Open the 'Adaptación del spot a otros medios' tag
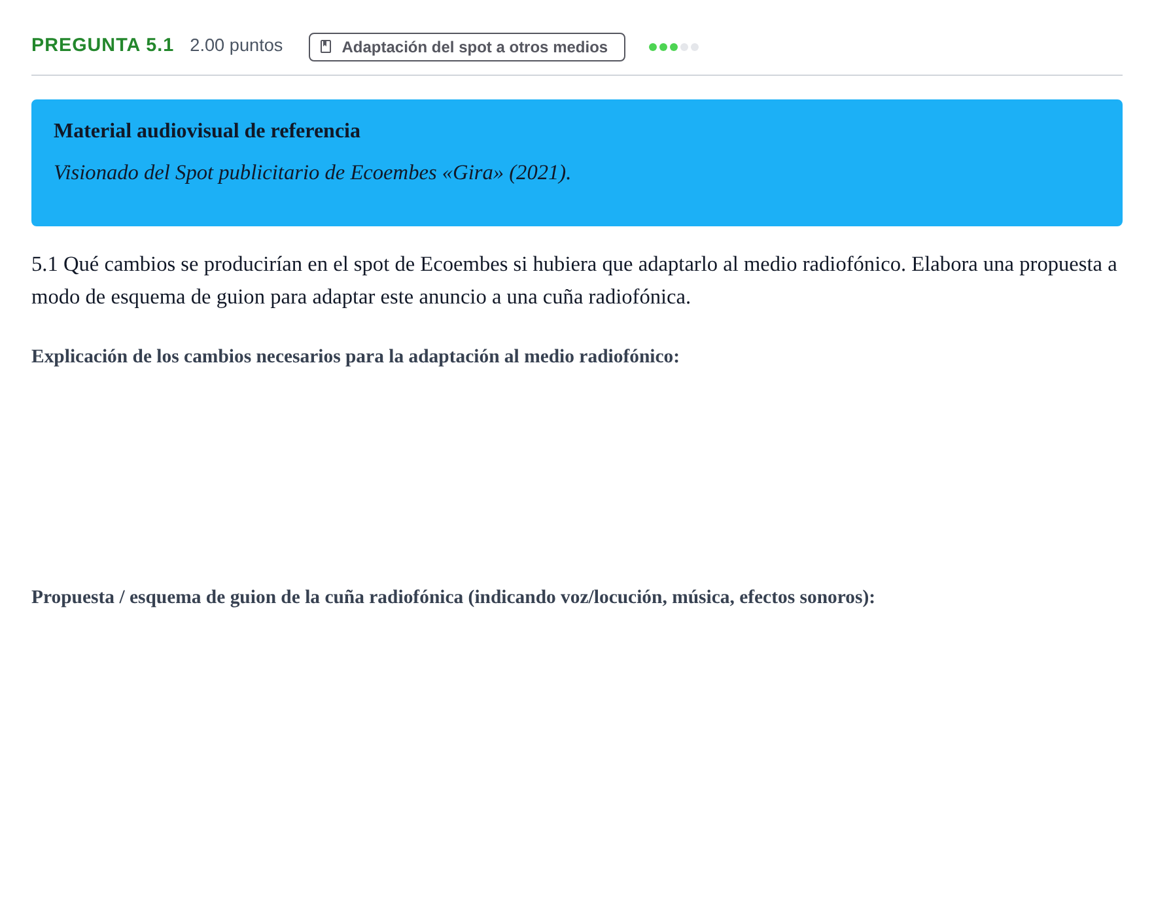This screenshot has width=1154, height=900. [x=467, y=47]
